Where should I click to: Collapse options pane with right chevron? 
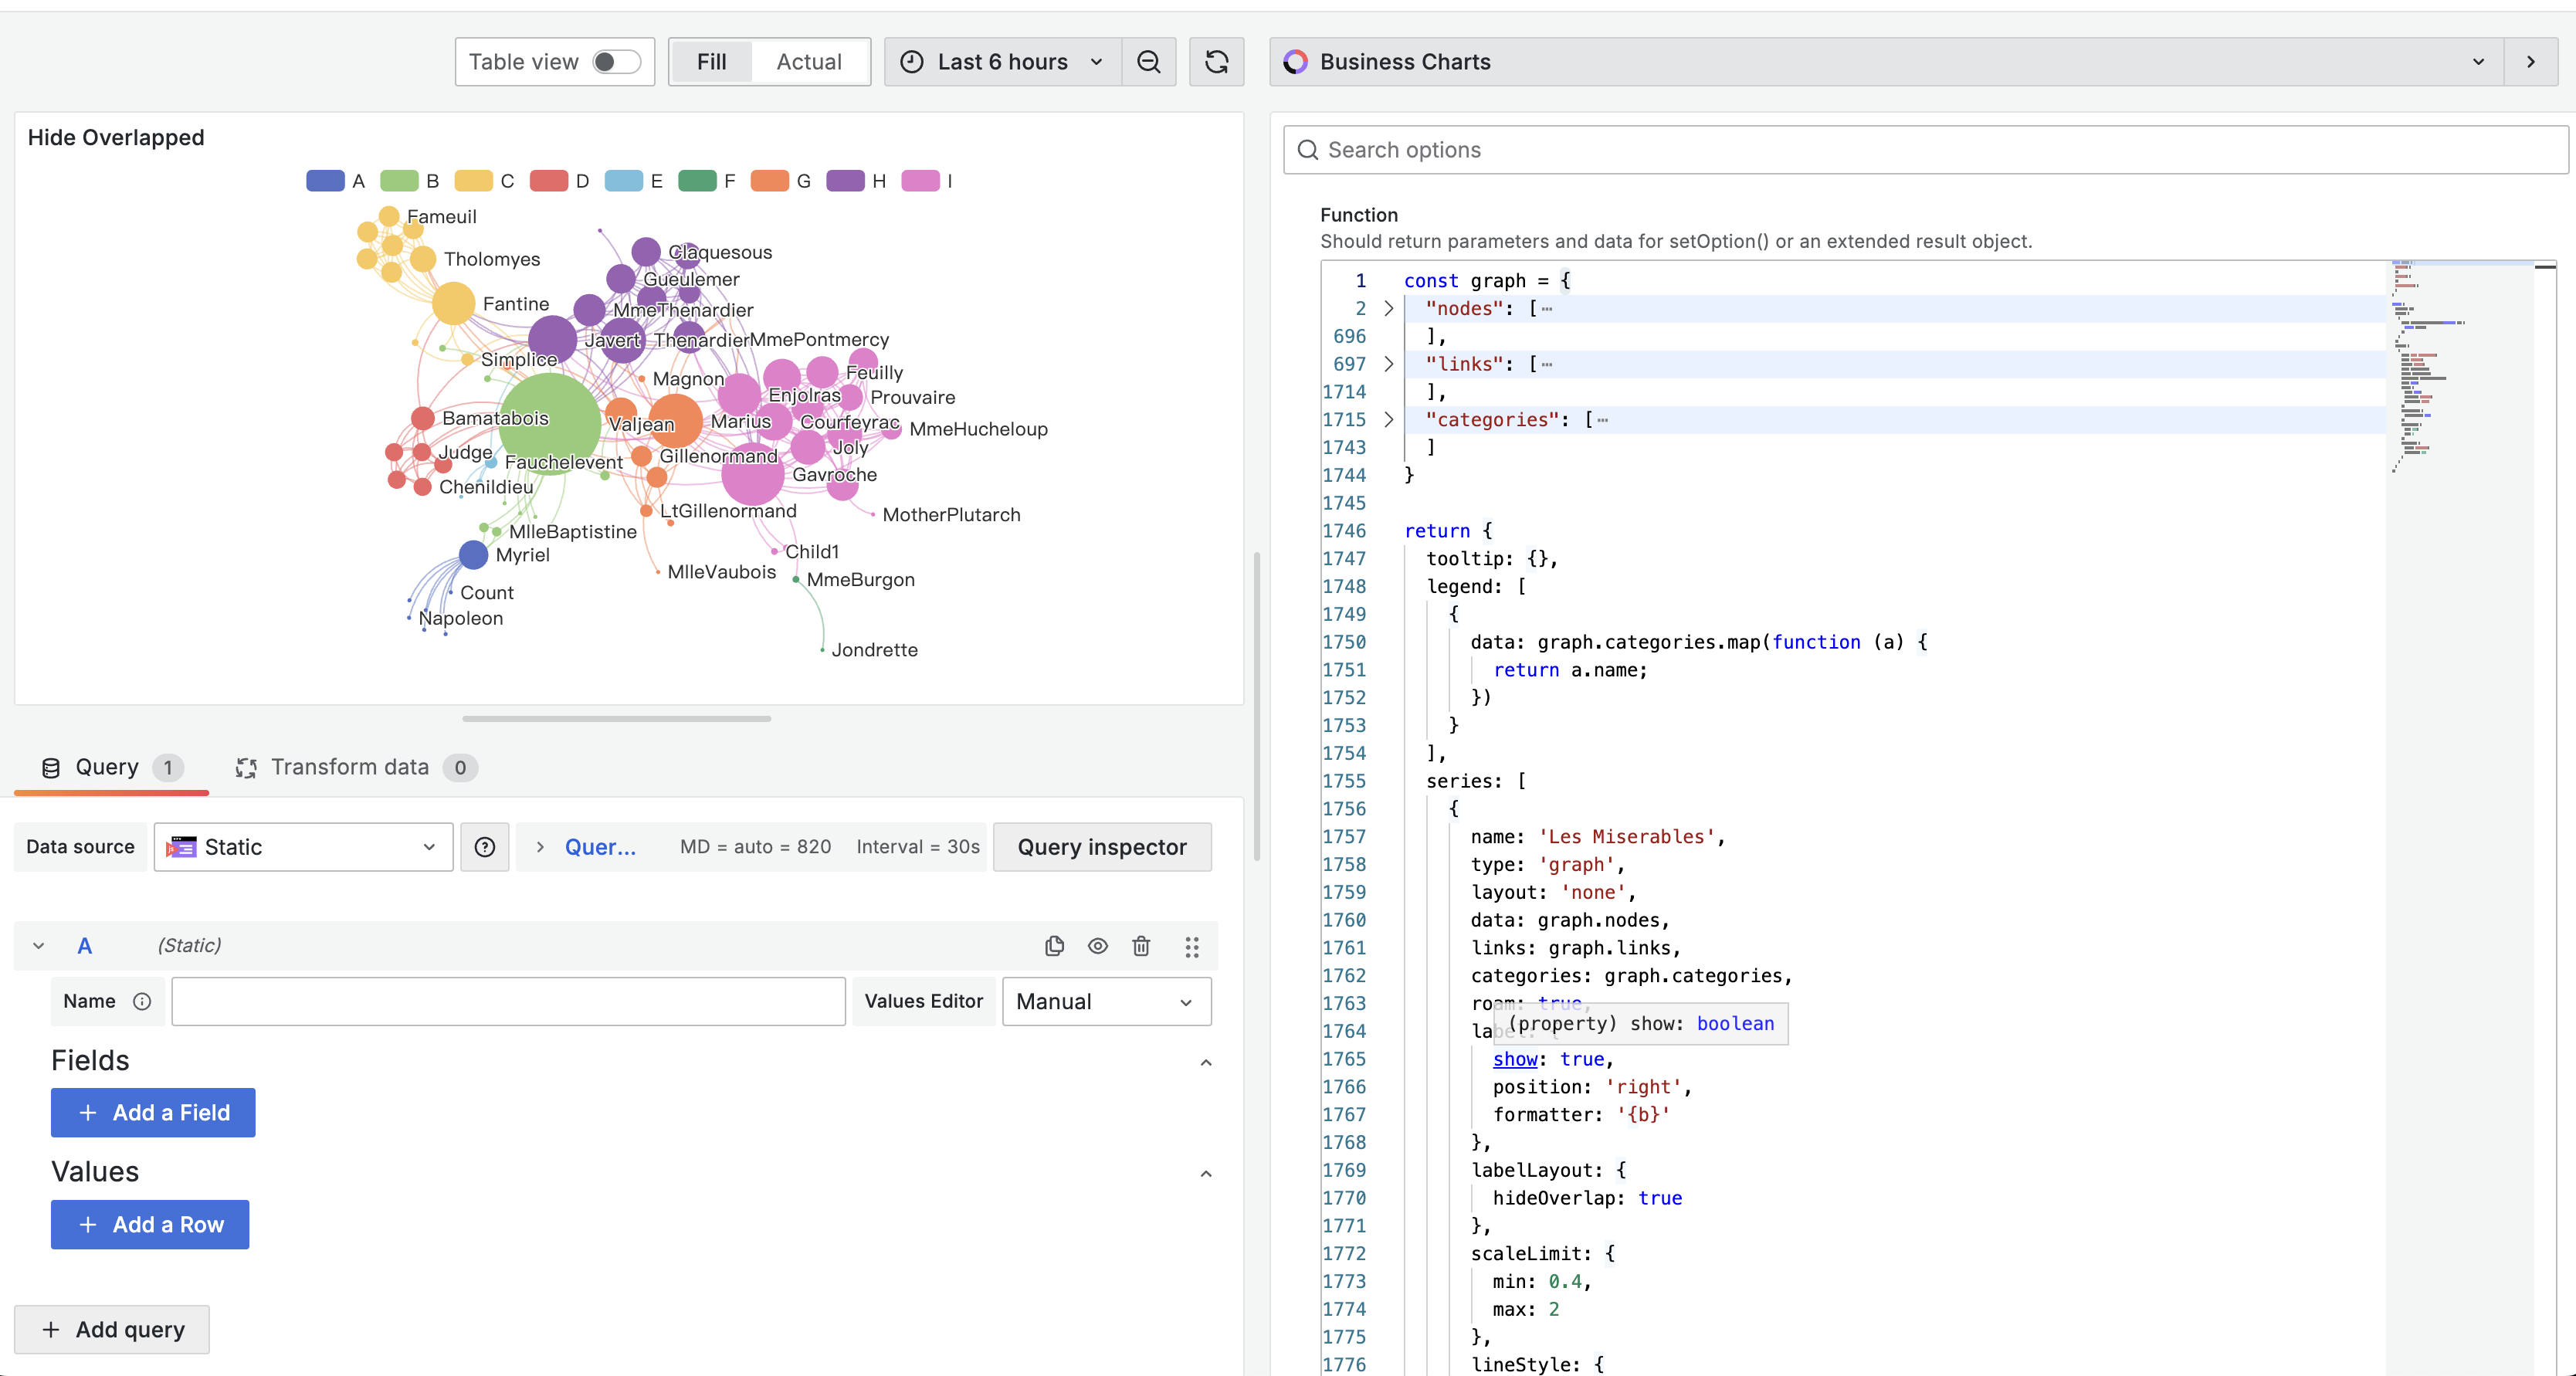(x=2530, y=62)
